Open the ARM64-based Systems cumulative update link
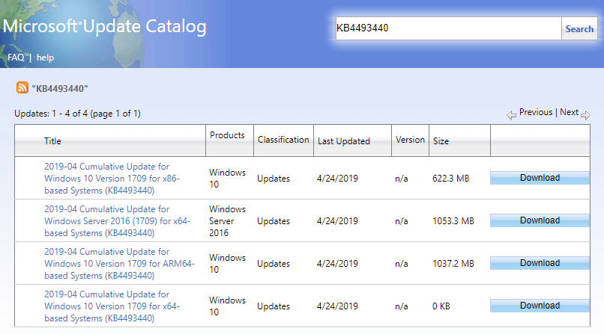 click(x=119, y=264)
